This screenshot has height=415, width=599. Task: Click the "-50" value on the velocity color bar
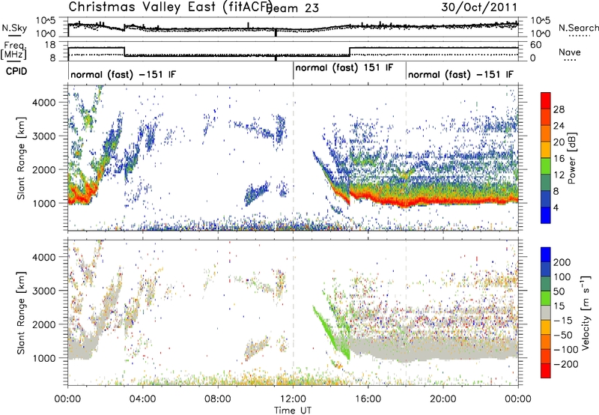pos(563,336)
